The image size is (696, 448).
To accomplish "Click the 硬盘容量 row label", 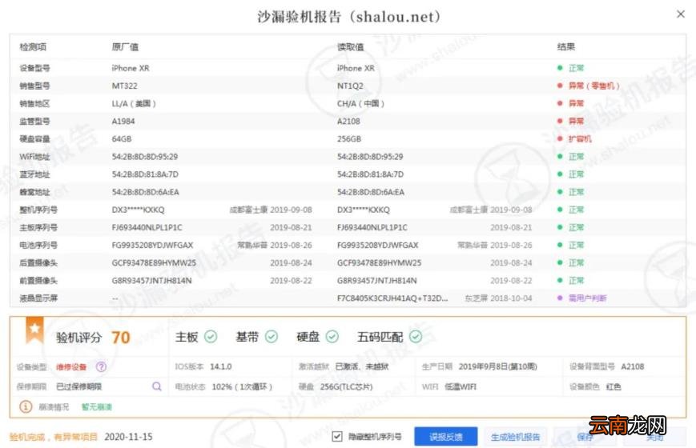I will (34, 139).
